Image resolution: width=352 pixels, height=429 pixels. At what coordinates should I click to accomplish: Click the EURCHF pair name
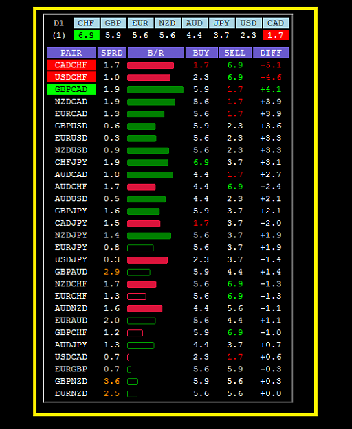click(x=71, y=296)
